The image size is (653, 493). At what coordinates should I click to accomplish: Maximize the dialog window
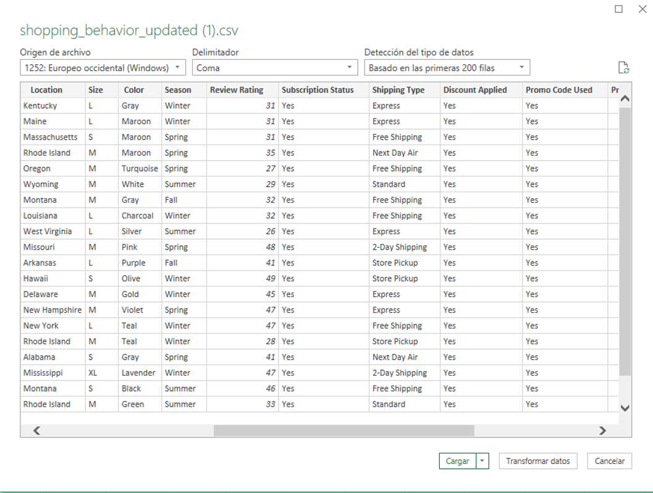(619, 9)
